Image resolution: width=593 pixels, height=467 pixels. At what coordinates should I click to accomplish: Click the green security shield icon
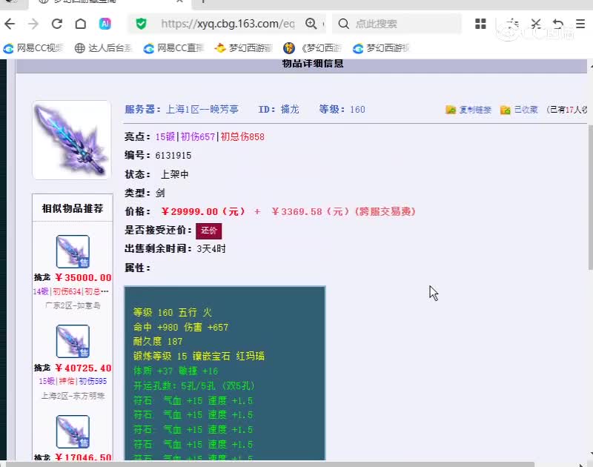point(141,24)
